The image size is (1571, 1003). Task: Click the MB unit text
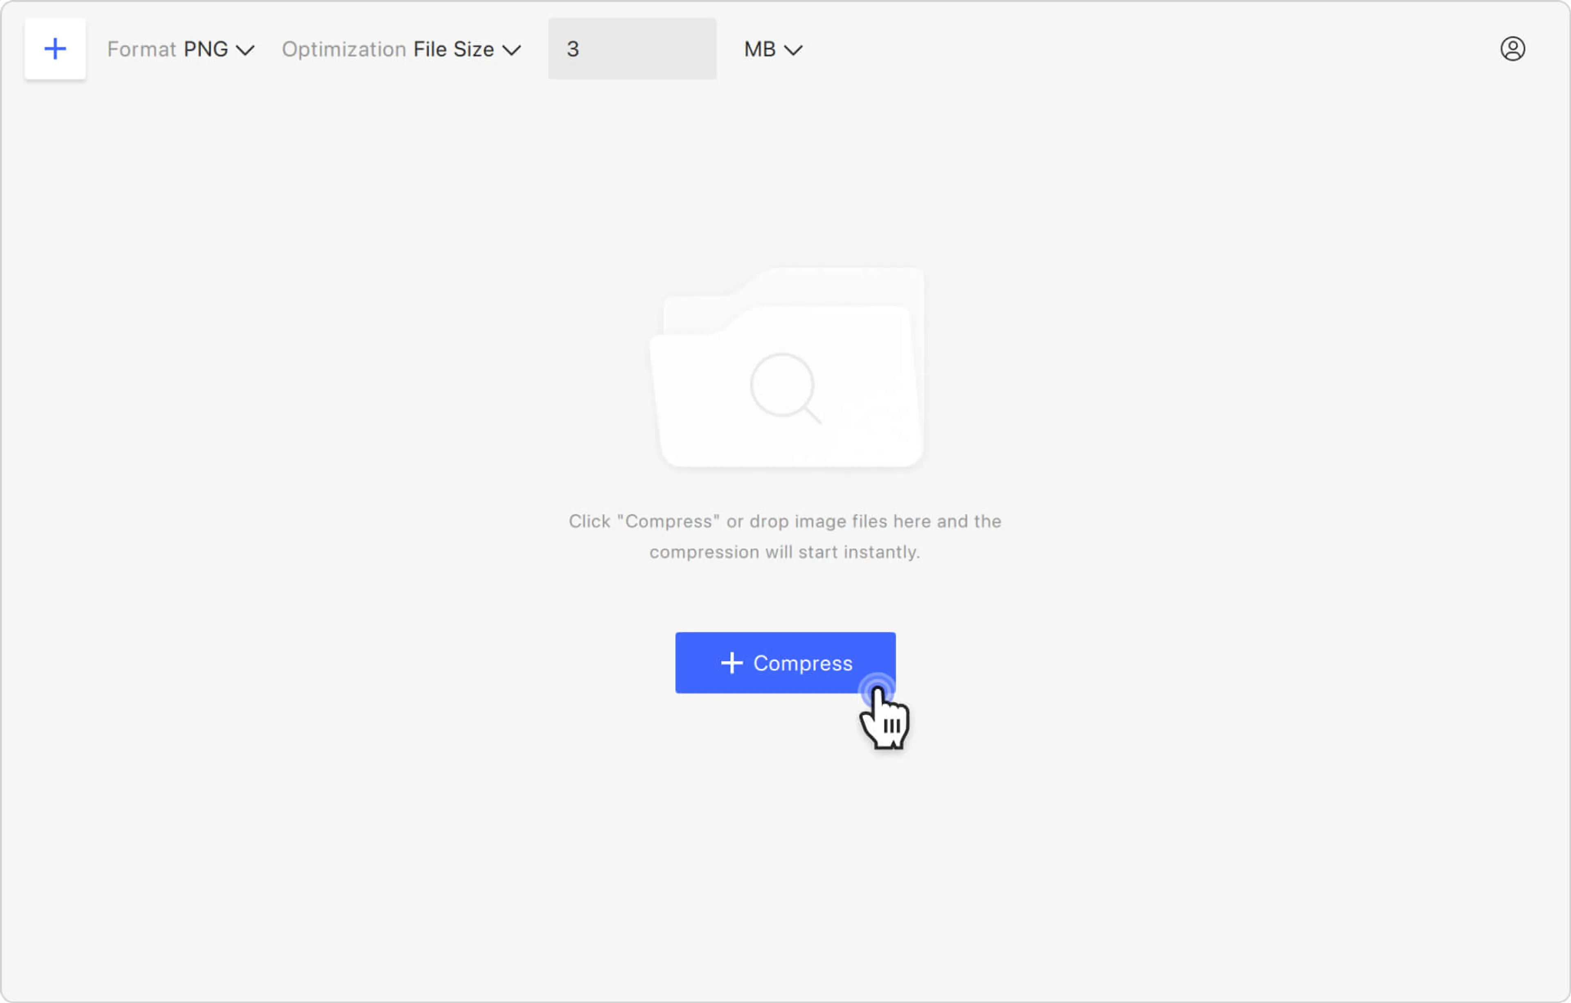759,50
